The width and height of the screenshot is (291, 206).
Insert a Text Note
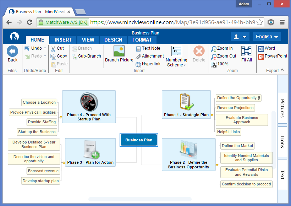click(148, 49)
